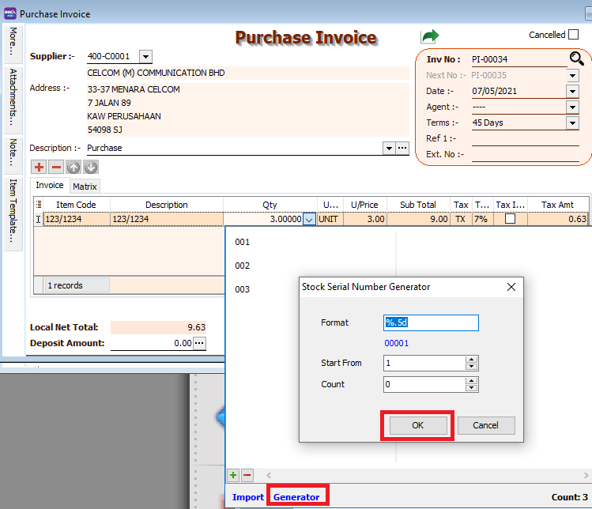
Task: Toggle the Cancelled checkbox
Action: pyautogui.click(x=573, y=35)
